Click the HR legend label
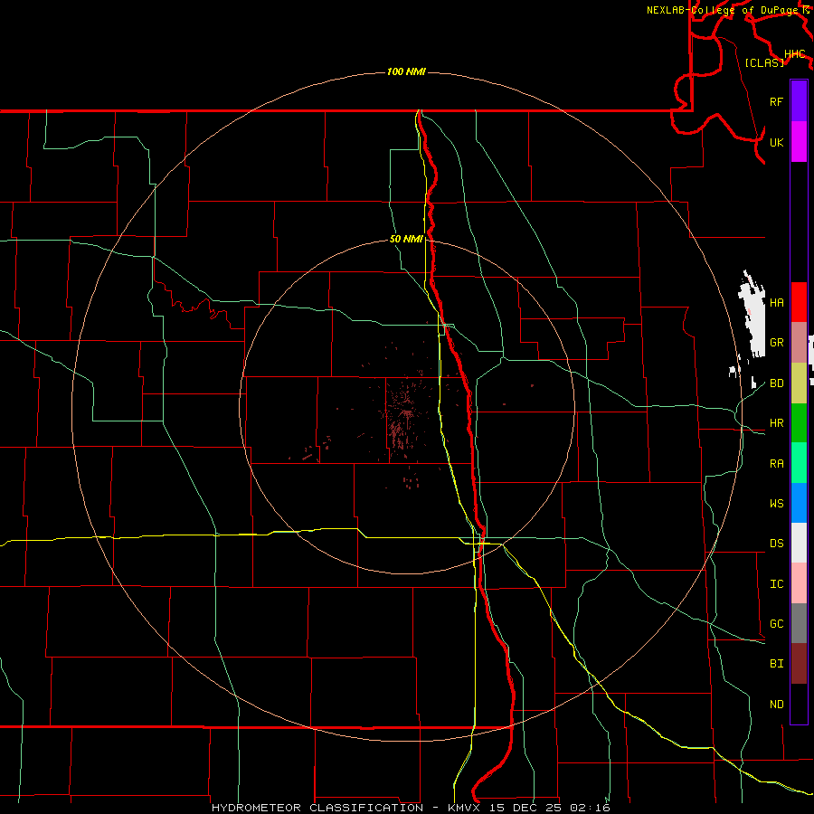Viewport: 814px width, 814px height. point(776,423)
